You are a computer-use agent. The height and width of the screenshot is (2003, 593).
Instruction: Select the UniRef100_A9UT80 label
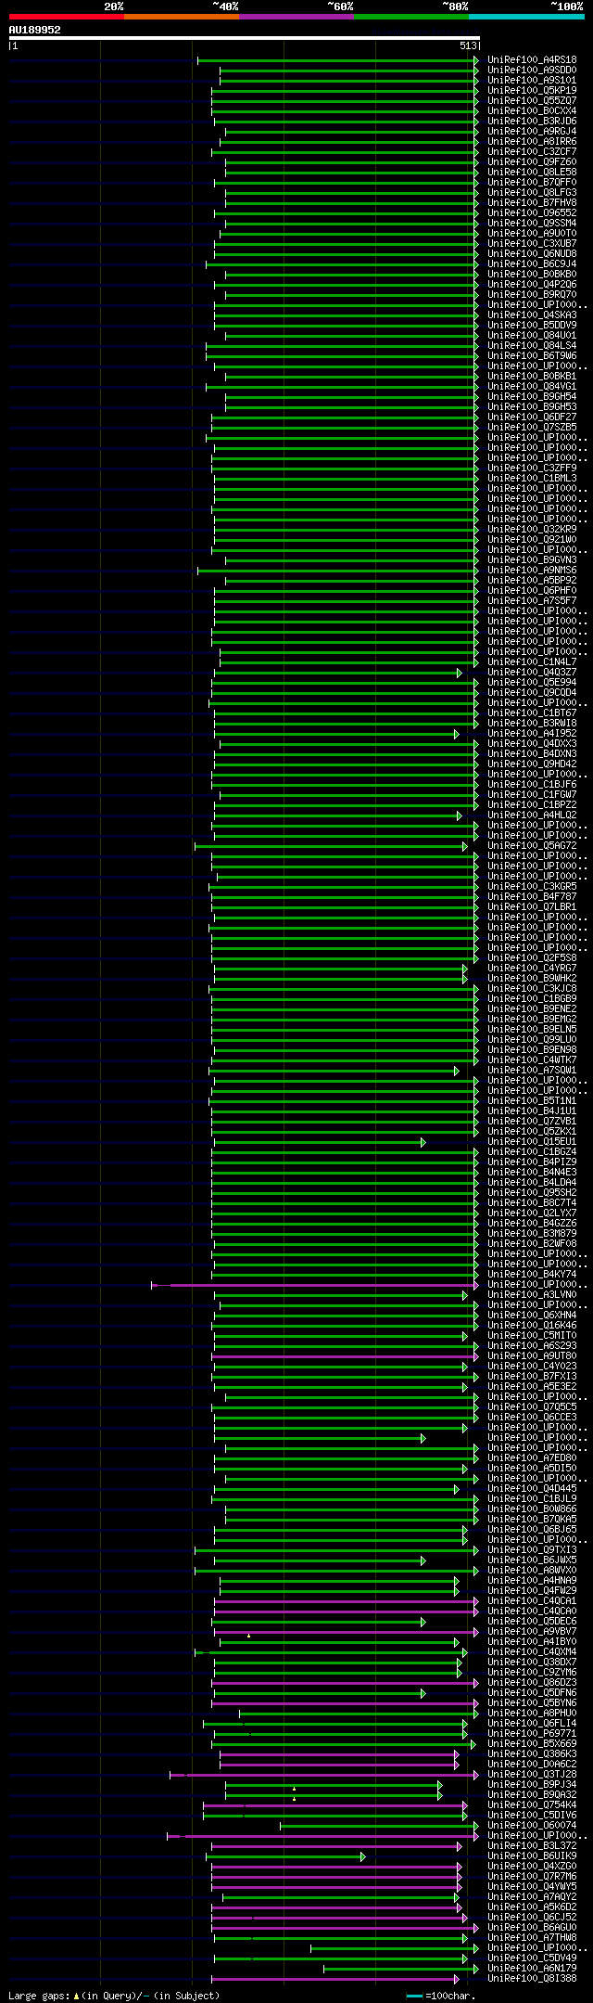tap(532, 1356)
